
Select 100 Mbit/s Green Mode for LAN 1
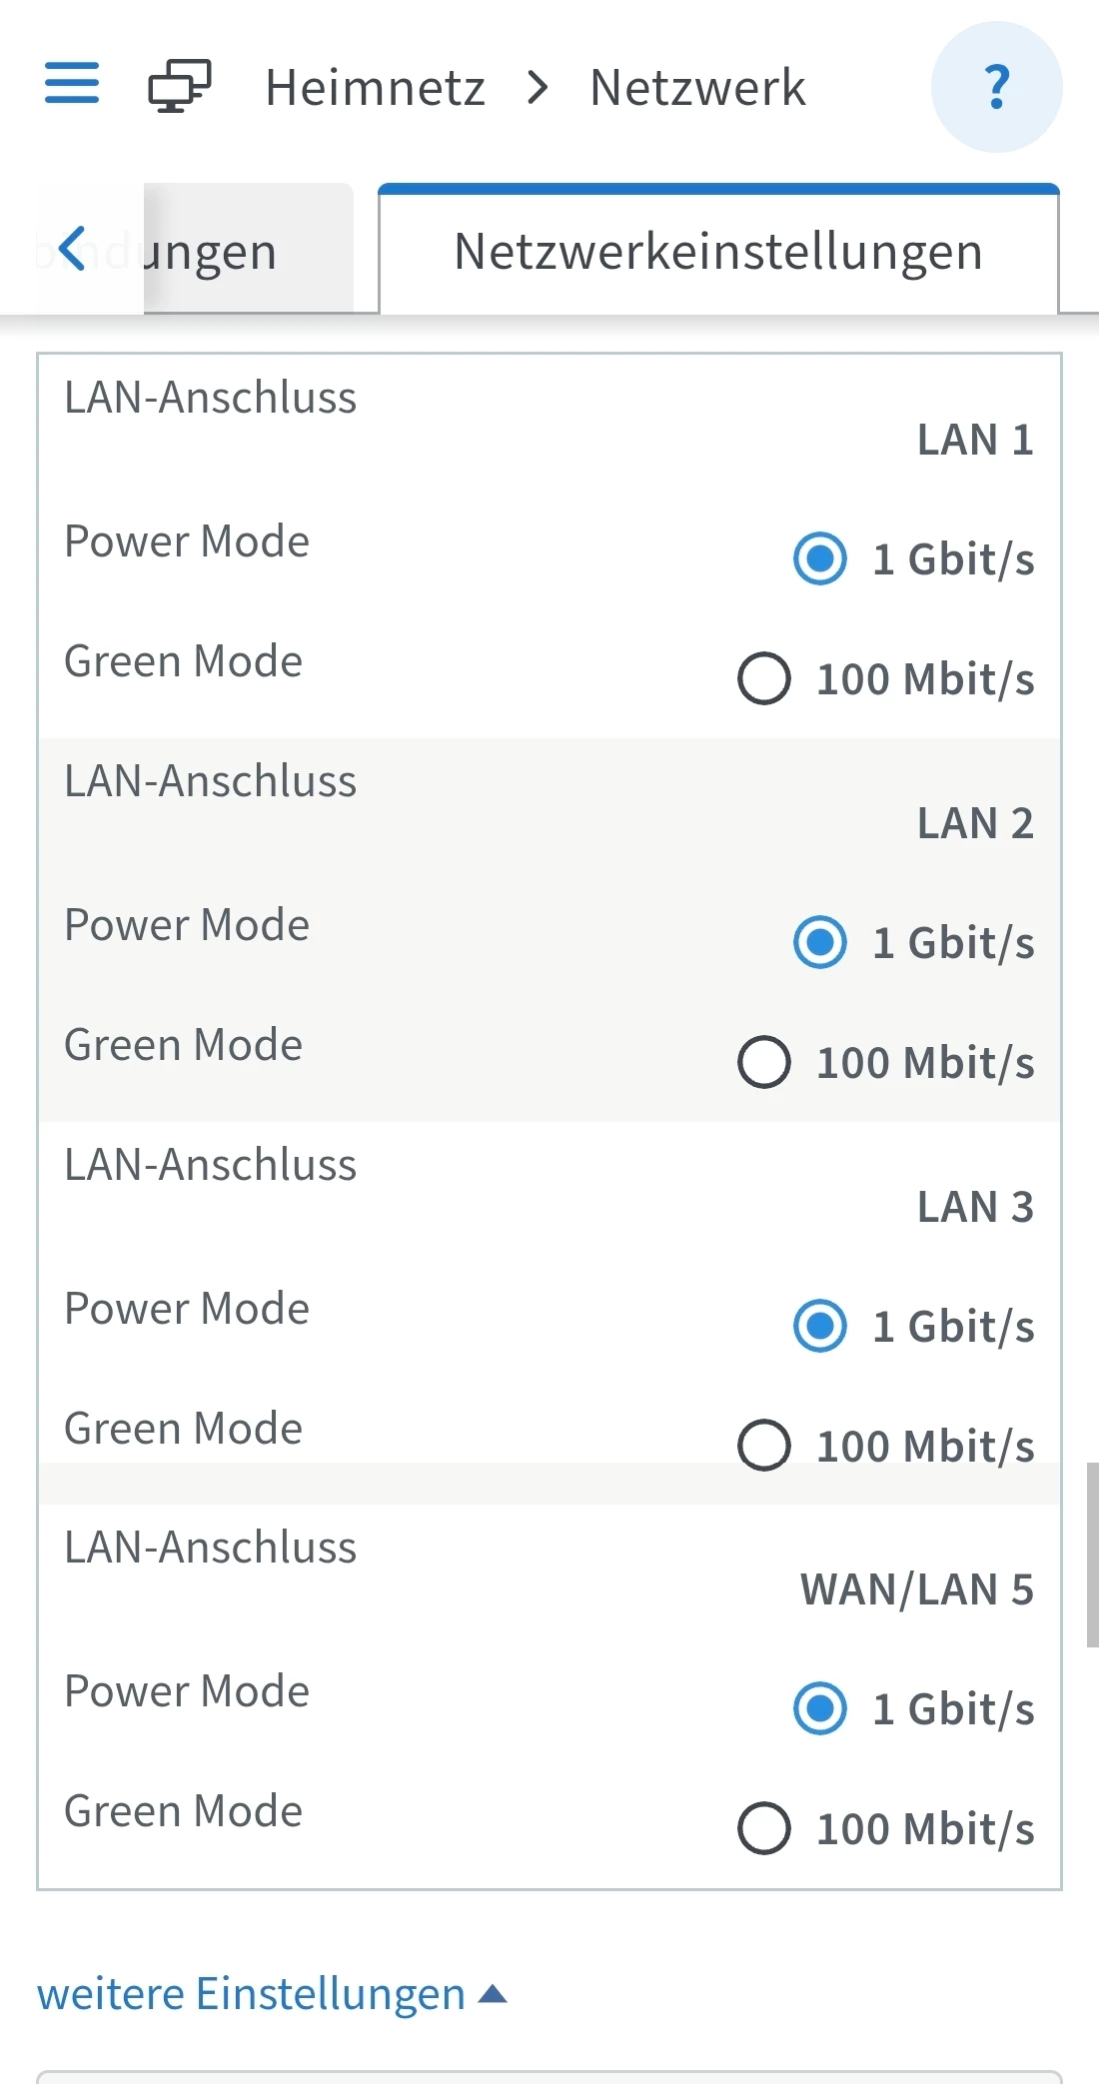coord(764,678)
